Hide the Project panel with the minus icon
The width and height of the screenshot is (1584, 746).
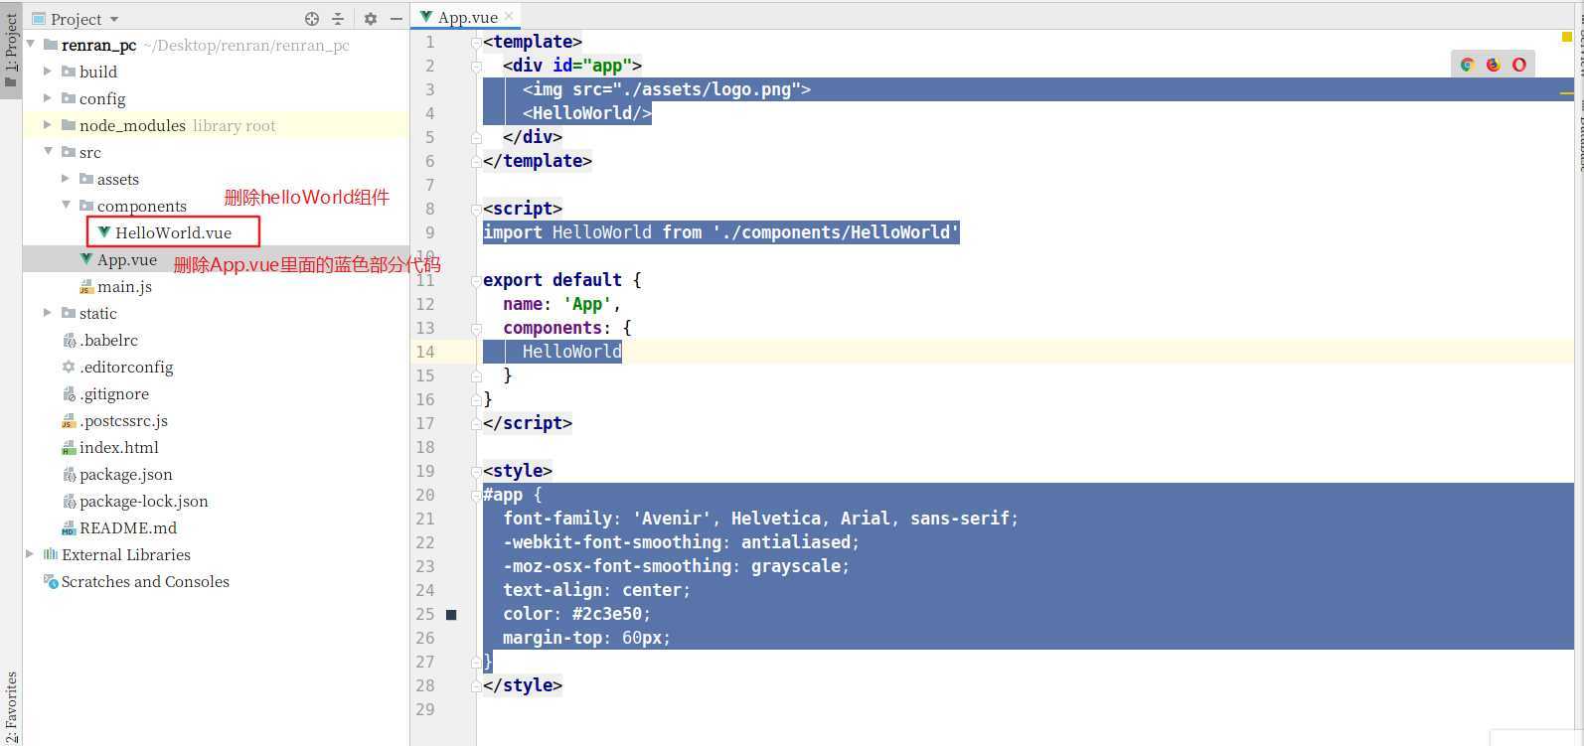tap(396, 18)
